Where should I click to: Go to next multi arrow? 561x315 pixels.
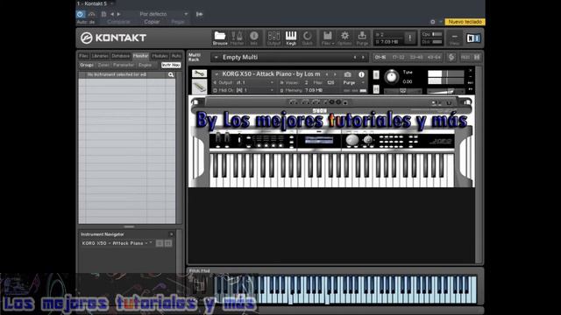pos(363,57)
